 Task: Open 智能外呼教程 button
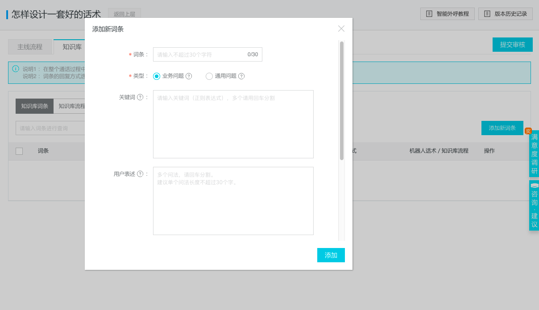click(x=448, y=14)
